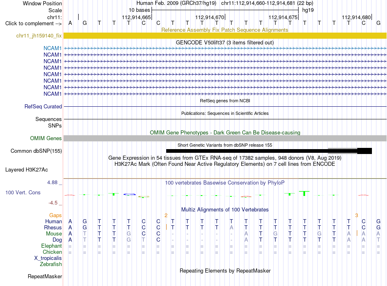Image resolution: width=387 pixels, height=286 pixels.
Task: Click the light blue NCAM1 transcript label
Action: click(x=53, y=48)
